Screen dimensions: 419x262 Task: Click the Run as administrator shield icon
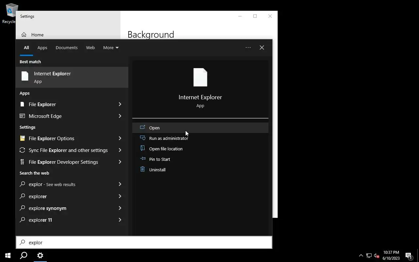click(142, 138)
